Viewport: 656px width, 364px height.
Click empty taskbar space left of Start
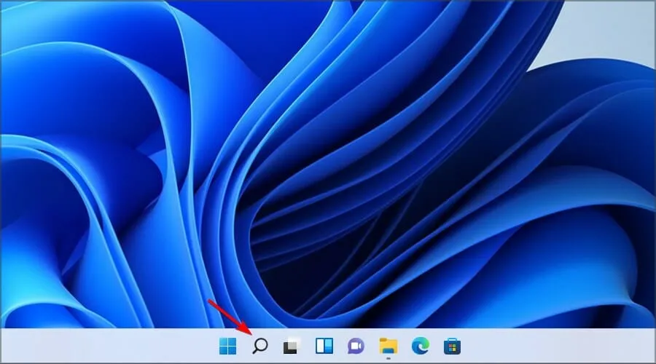point(146,346)
